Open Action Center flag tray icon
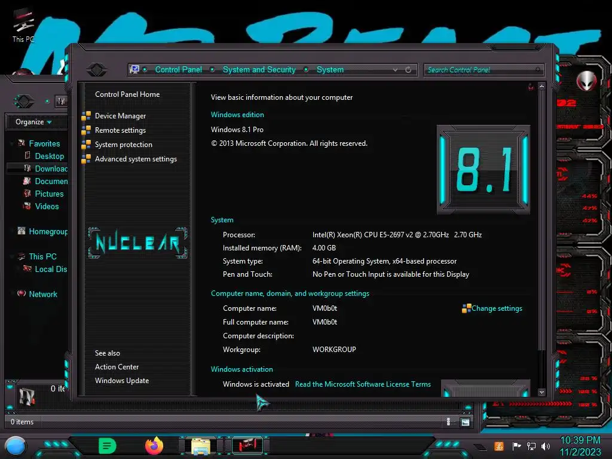This screenshot has height=459, width=612. 516,446
